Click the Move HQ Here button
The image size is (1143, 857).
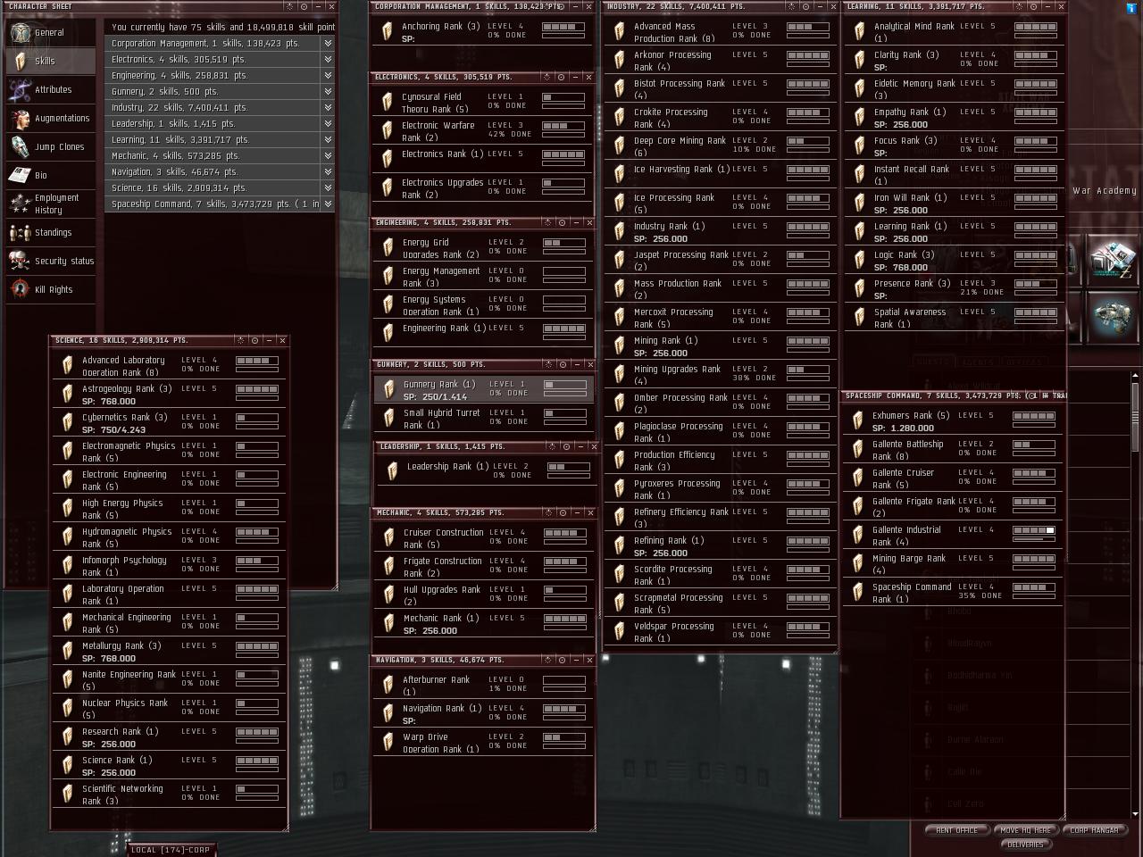[1026, 830]
